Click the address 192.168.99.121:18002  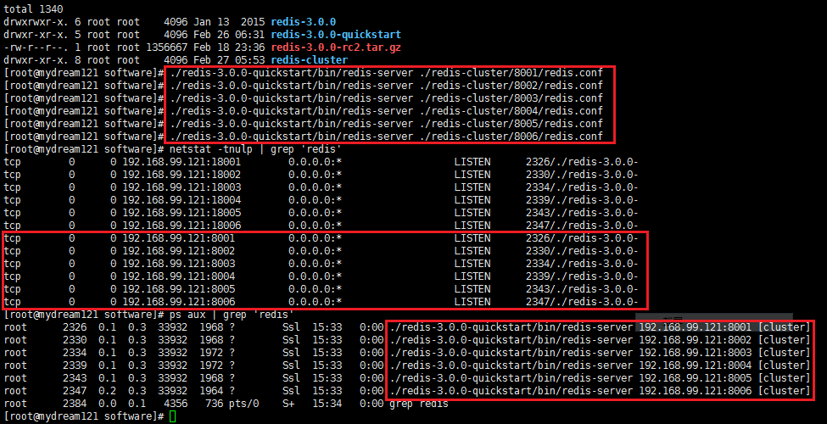[x=182, y=175]
